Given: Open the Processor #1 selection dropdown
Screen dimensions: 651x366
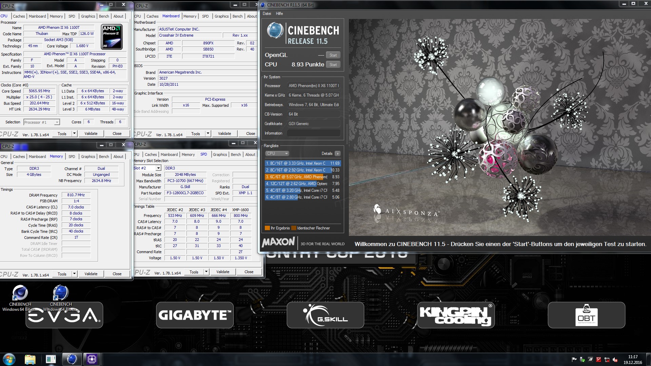Looking at the screenshot, I should pyautogui.click(x=57, y=122).
